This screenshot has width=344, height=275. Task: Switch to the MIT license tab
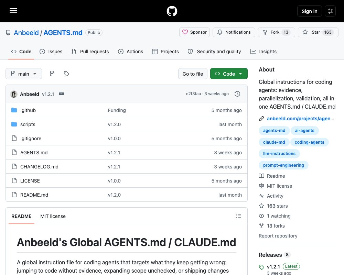click(53, 216)
